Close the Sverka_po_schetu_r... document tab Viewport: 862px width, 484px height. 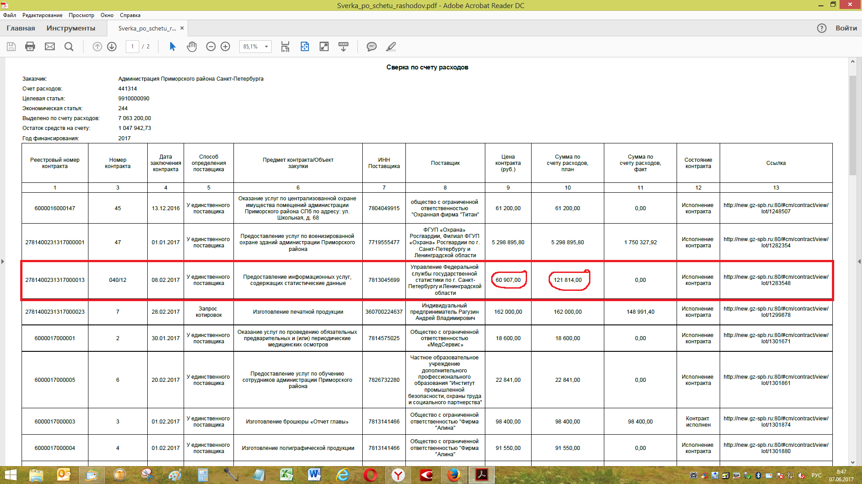point(182,28)
